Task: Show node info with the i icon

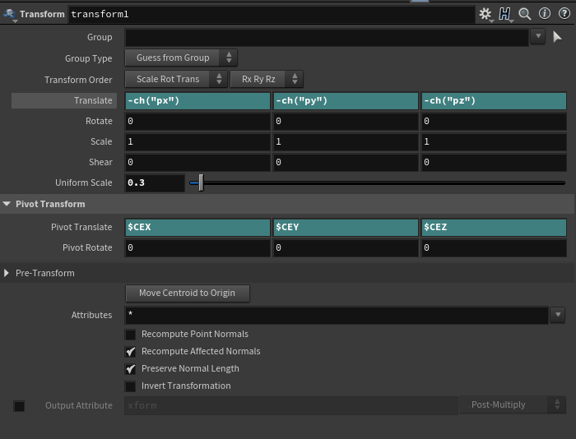Action: pyautogui.click(x=545, y=14)
